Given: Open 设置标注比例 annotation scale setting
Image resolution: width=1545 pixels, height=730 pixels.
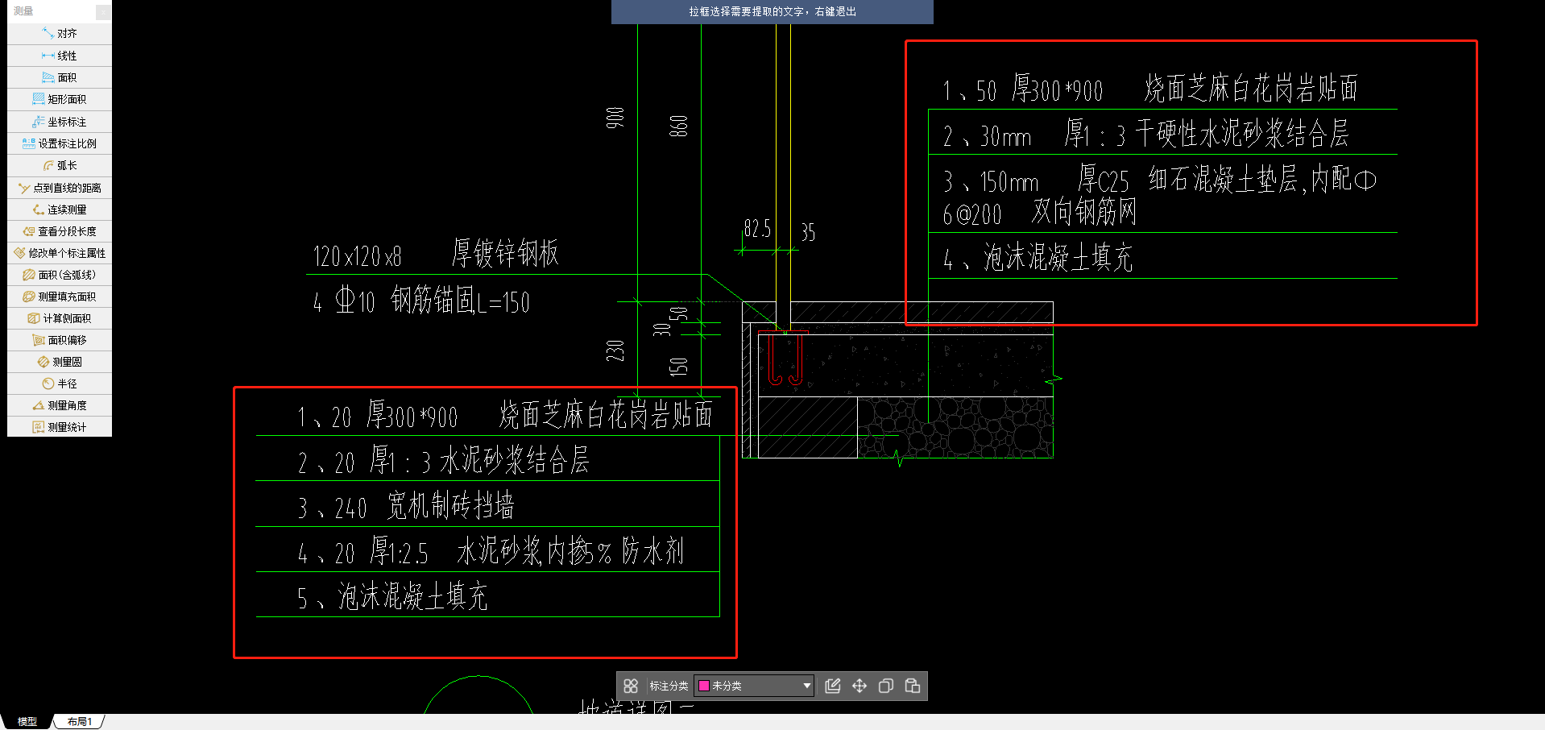Looking at the screenshot, I should click(60, 143).
